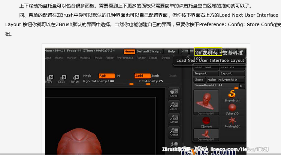Image resolution: width=281 pixels, height=155 pixels.
Task: Click the Zoom canvas icon
Action: [x=174, y=106]
